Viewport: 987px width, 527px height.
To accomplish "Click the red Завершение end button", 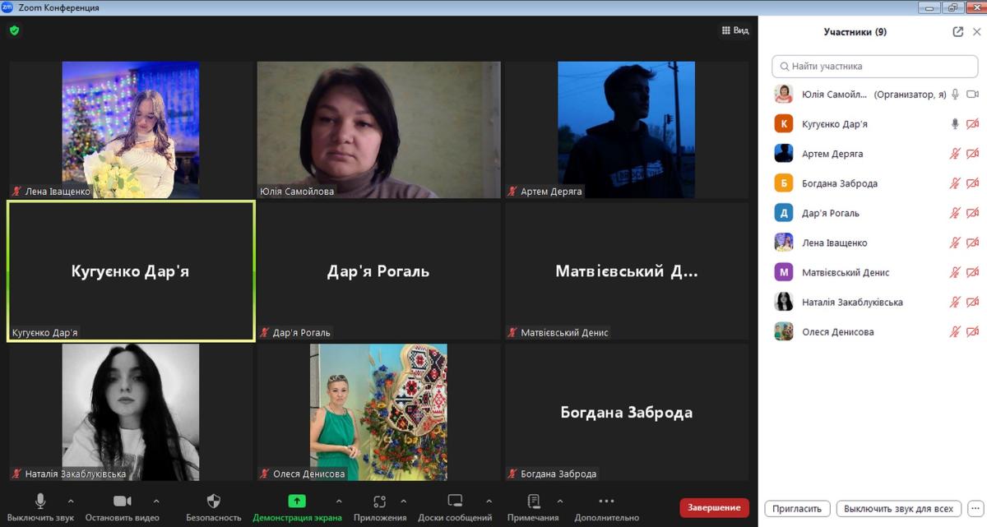I will [714, 507].
